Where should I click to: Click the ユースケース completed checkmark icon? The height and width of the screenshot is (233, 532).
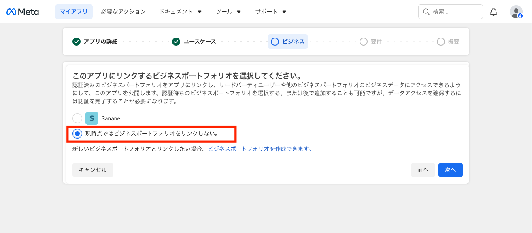point(176,42)
